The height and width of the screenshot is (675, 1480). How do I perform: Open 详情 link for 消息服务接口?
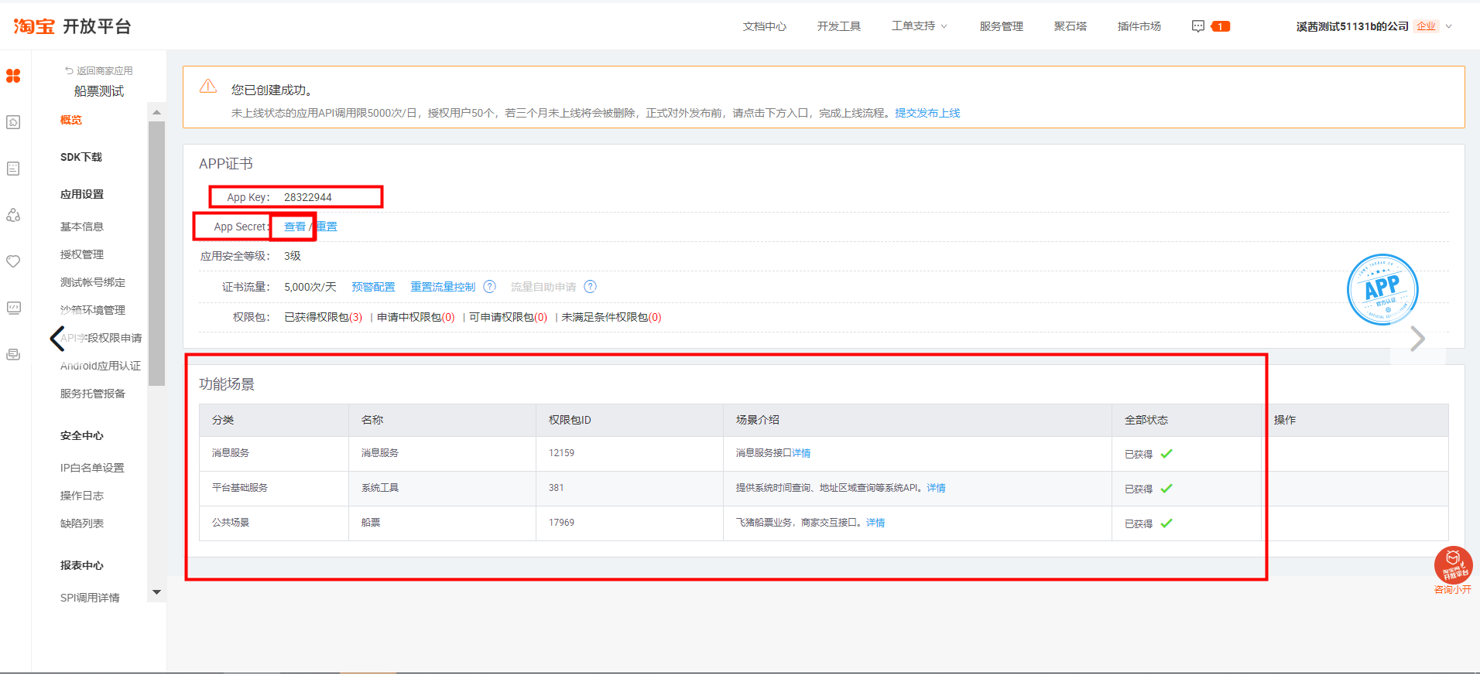(x=801, y=453)
